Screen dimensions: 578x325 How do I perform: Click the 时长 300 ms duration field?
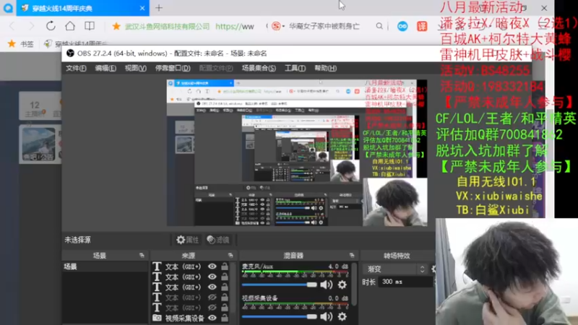point(405,282)
